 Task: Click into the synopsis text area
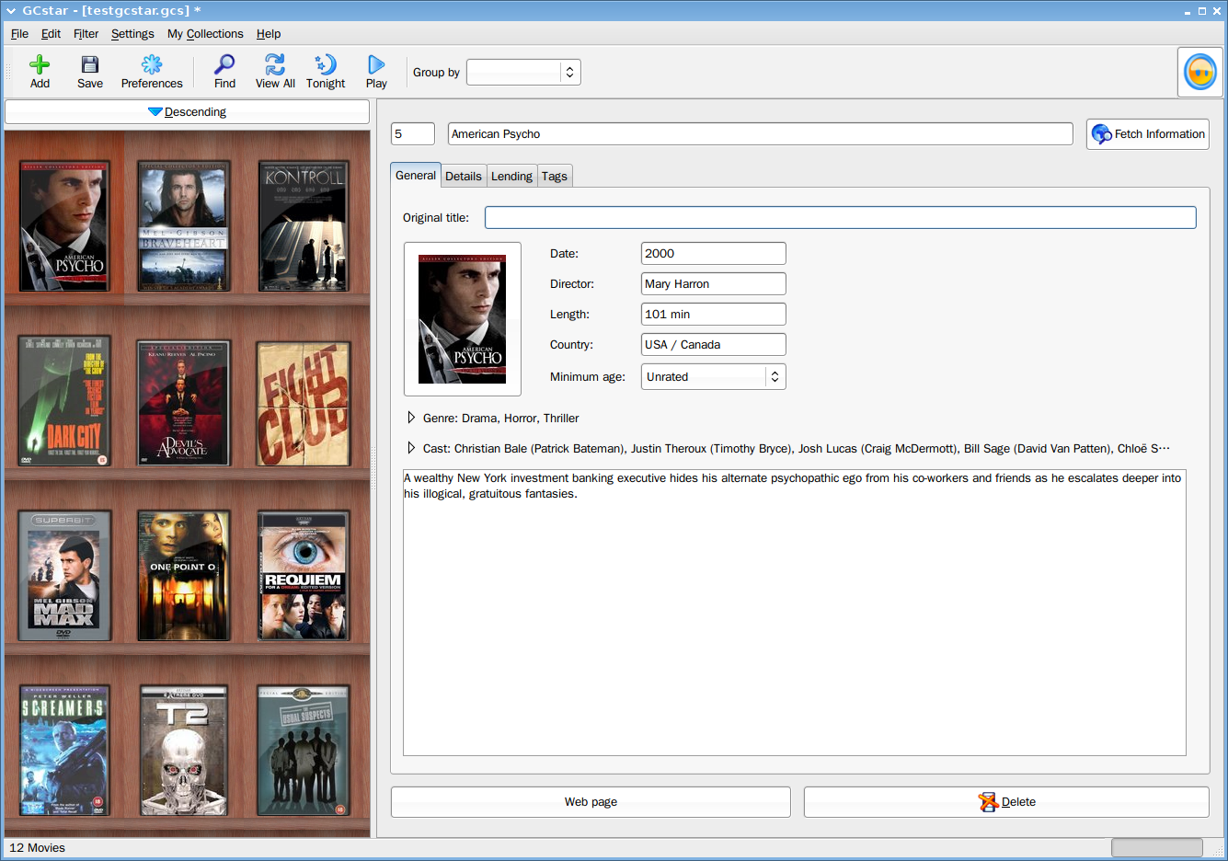point(795,613)
